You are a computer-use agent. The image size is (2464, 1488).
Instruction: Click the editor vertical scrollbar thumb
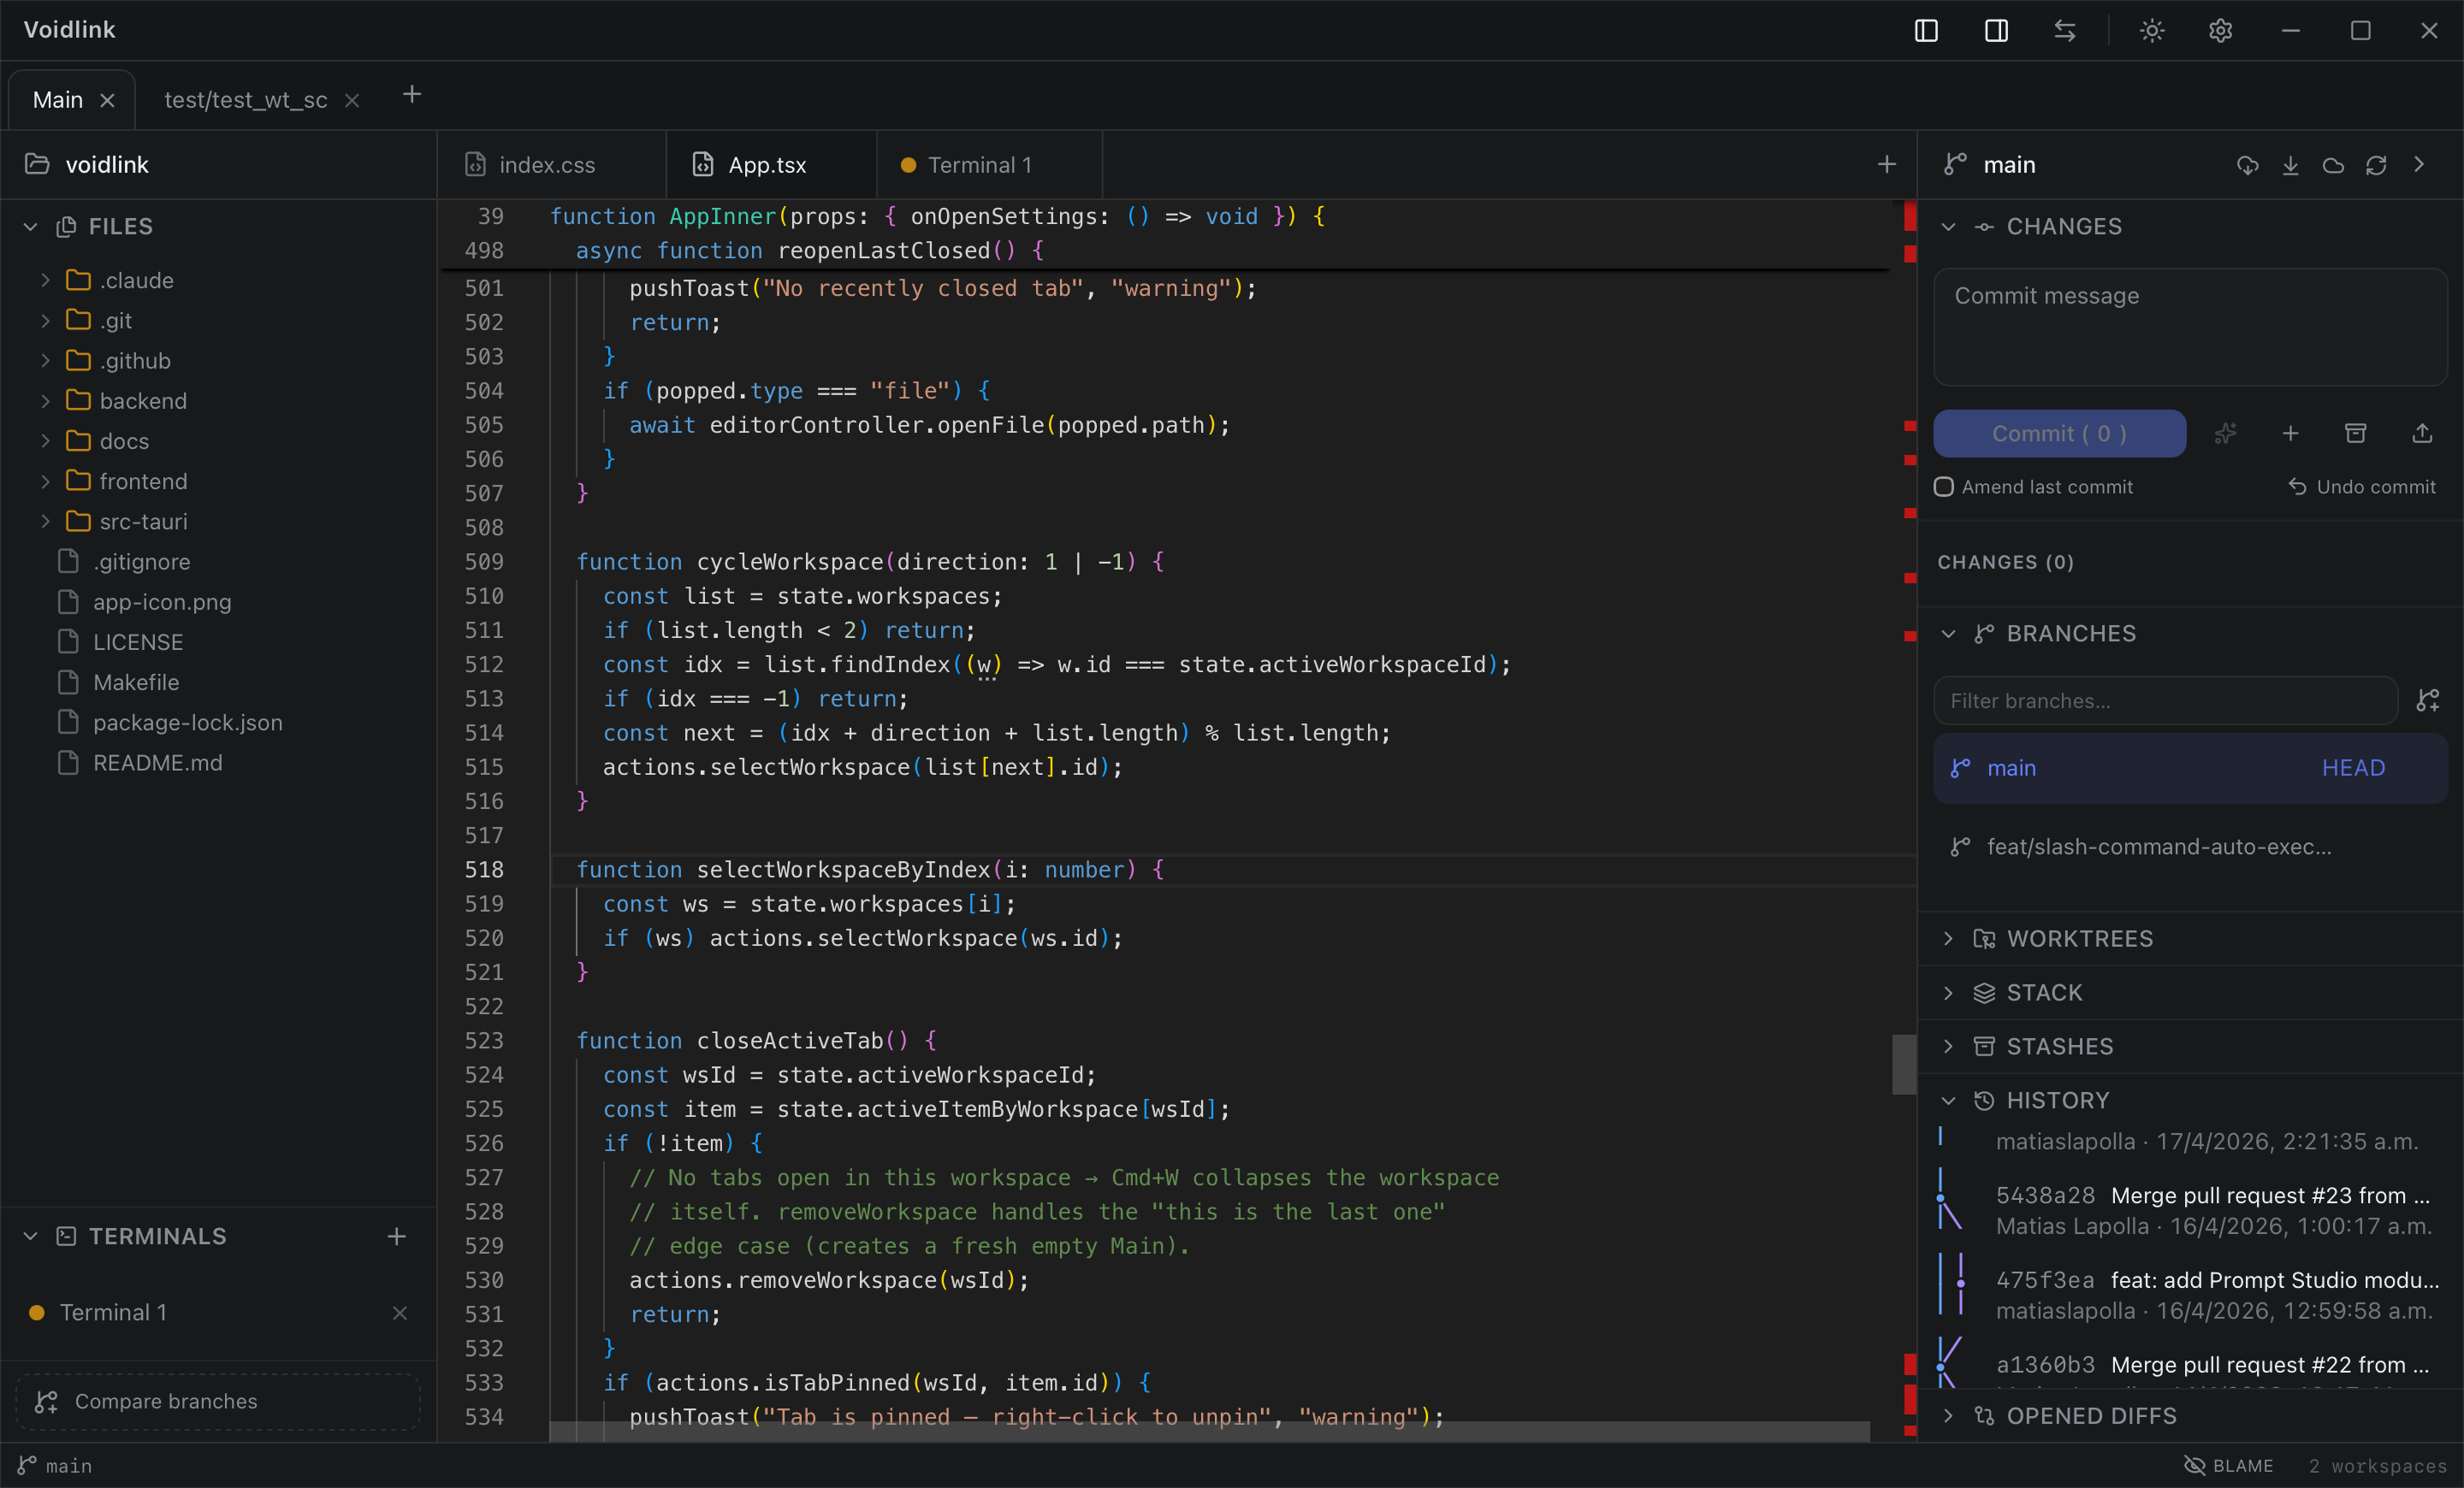pyautogui.click(x=1903, y=1065)
